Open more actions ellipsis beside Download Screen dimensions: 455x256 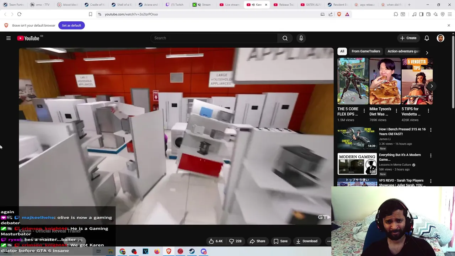(329, 241)
